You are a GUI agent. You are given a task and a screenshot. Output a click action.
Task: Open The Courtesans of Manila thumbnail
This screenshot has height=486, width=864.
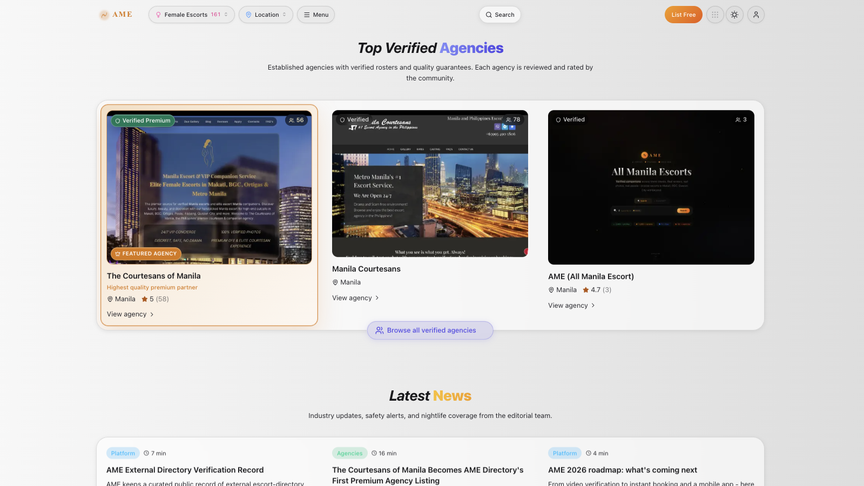click(x=210, y=187)
